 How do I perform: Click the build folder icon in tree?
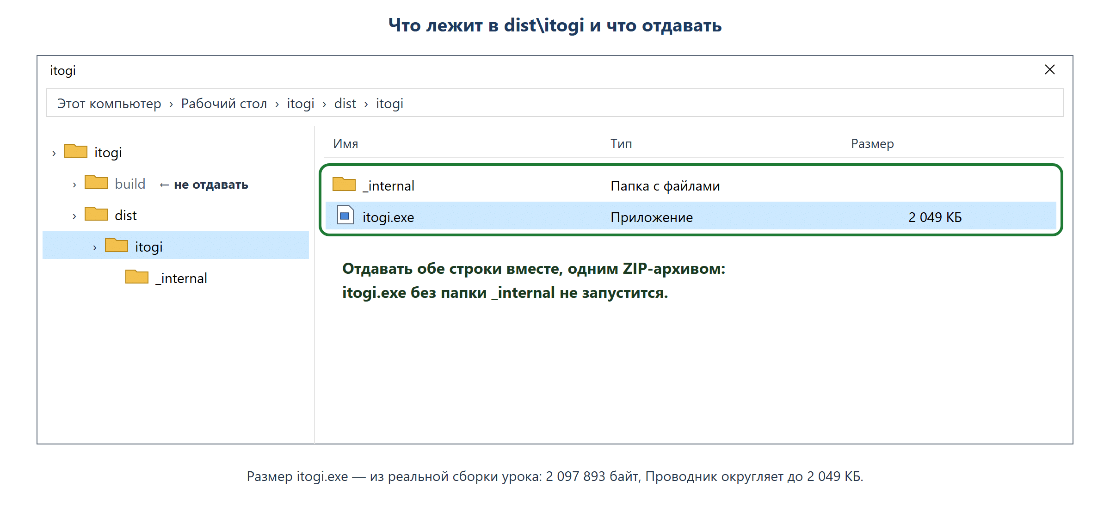(96, 182)
